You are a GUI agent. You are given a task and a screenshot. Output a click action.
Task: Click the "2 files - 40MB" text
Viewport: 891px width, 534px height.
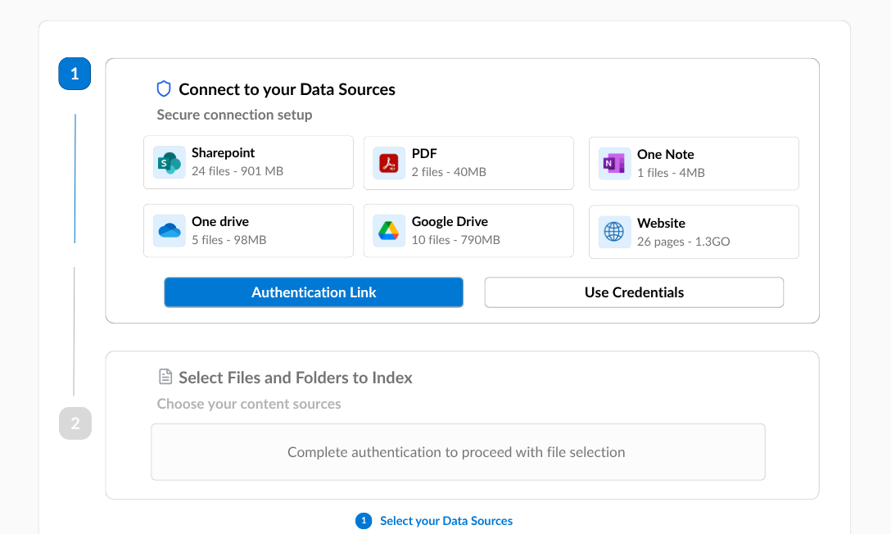coord(449,171)
